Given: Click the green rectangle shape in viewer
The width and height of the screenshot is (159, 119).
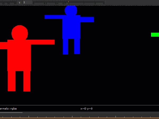Looking at the screenshot, I should 155,35.
